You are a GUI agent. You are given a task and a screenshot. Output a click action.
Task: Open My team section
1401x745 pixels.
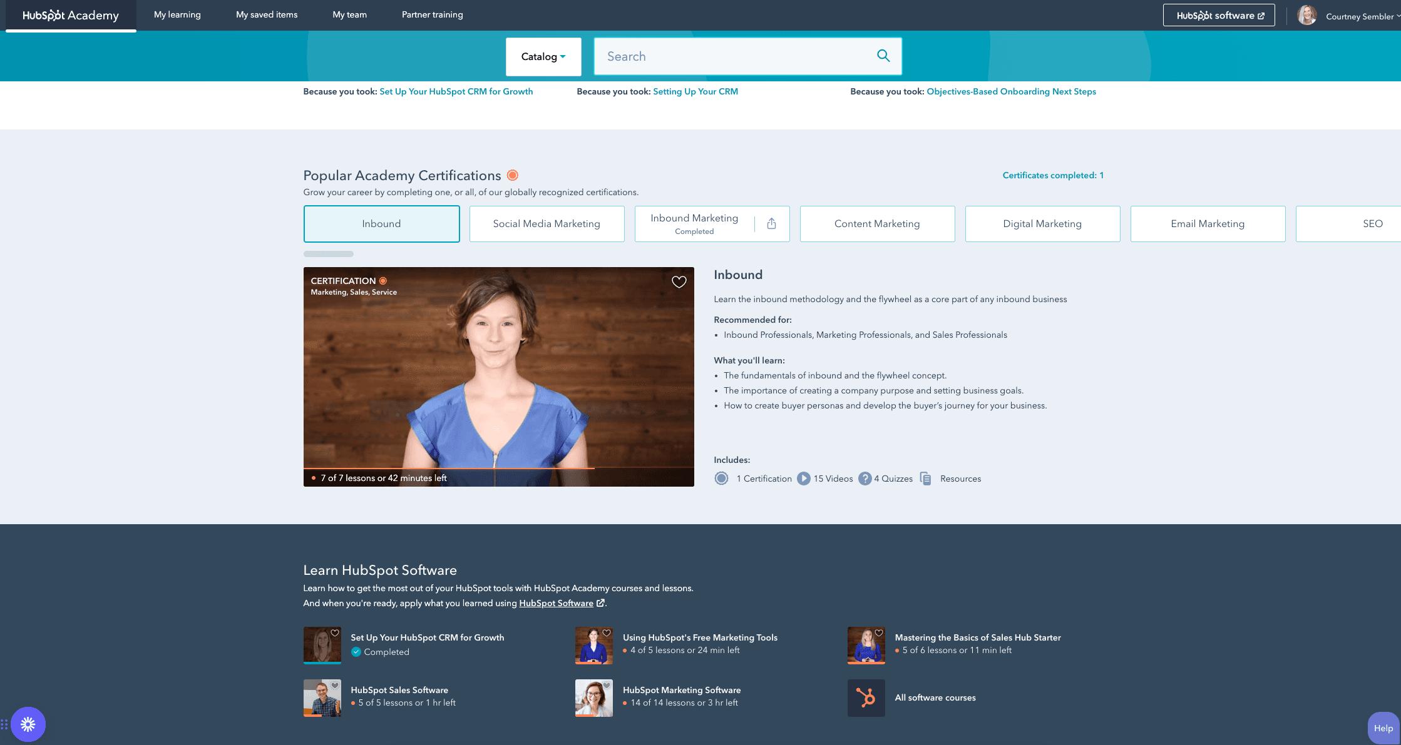point(350,14)
